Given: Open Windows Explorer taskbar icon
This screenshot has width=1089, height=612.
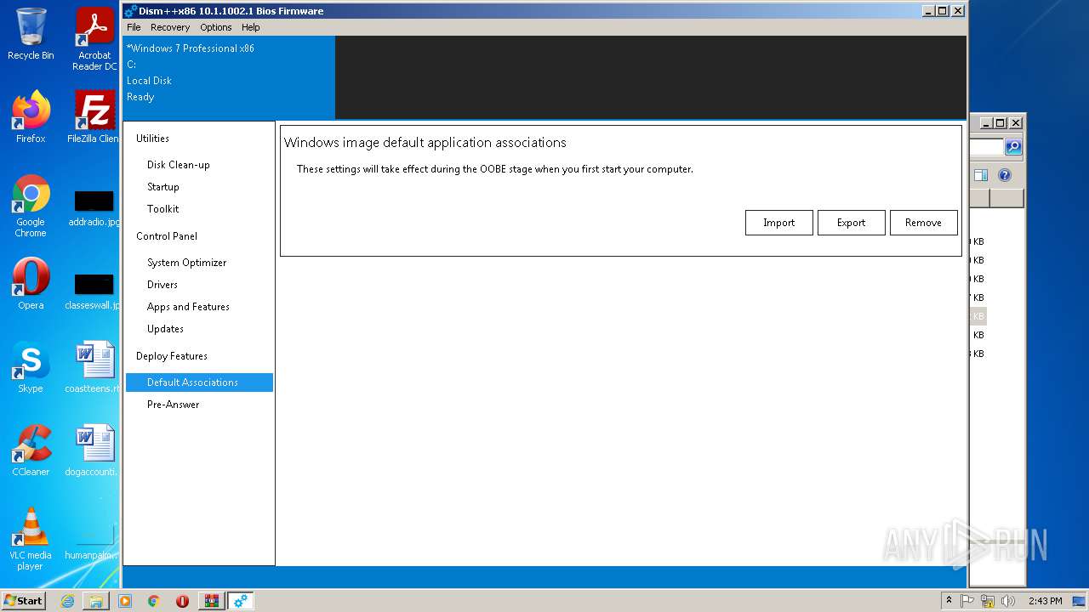Looking at the screenshot, I should (x=96, y=601).
